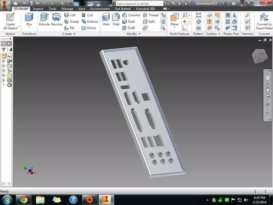
Task: Click the volume speaker tray icon
Action: click(246, 200)
